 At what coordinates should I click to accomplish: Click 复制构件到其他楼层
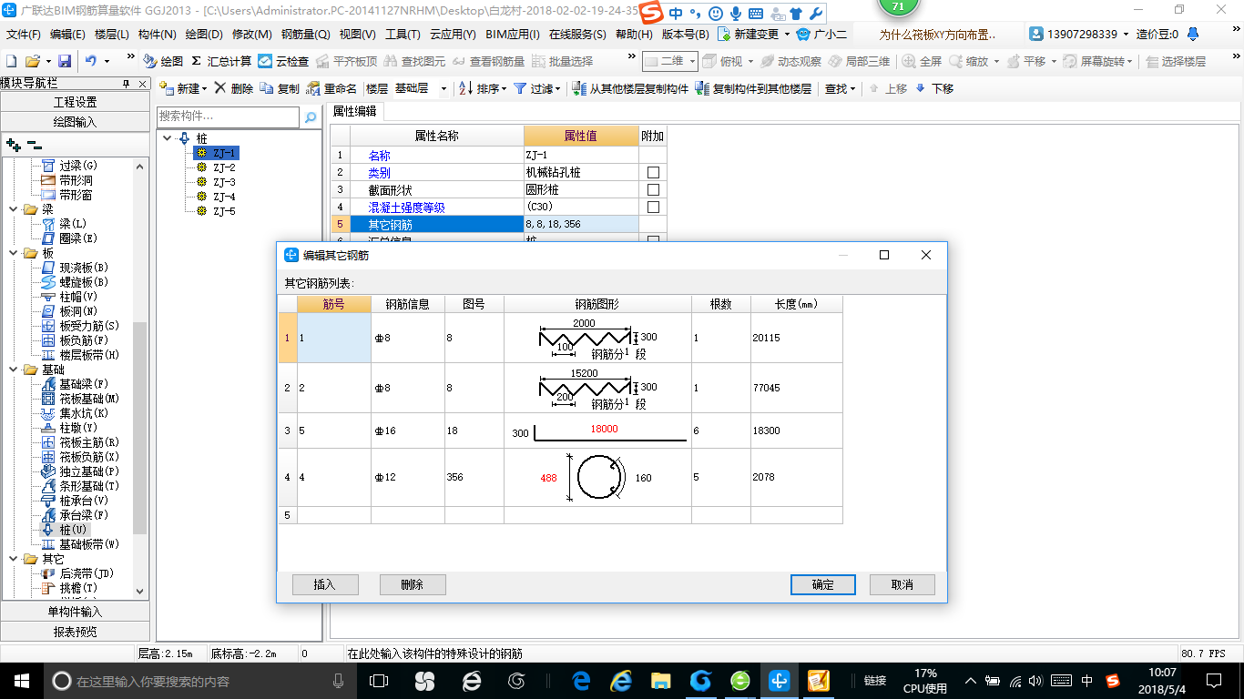click(x=753, y=88)
